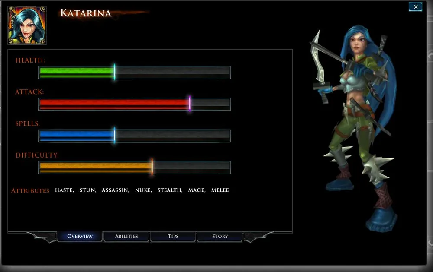This screenshot has height=272, width=433.
Task: Click the 'Melee' attribute
Action: (220, 190)
